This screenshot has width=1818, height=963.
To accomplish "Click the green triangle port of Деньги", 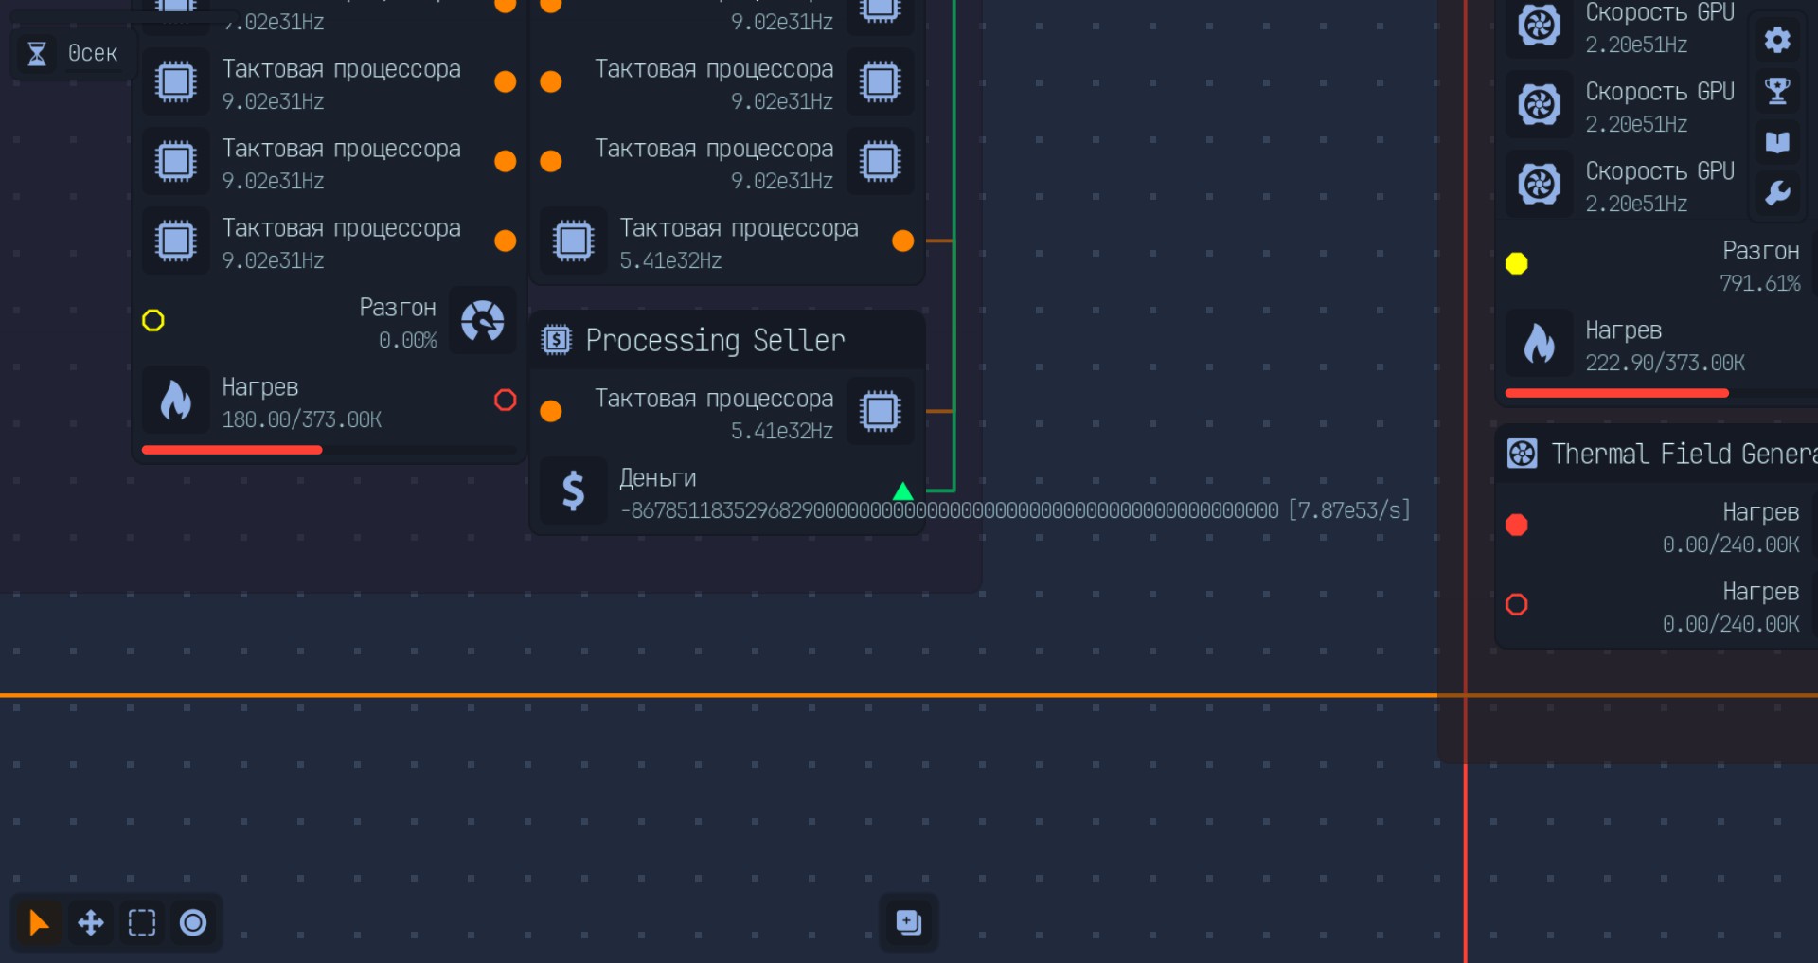I will (903, 491).
